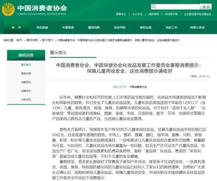Focus the site search input field
The width and height of the screenshot is (217, 181).
(175, 7)
